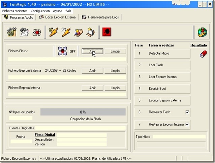Screen dimensions: 215x163
Task: Open the Configuracion menu
Action: [x=40, y=11]
